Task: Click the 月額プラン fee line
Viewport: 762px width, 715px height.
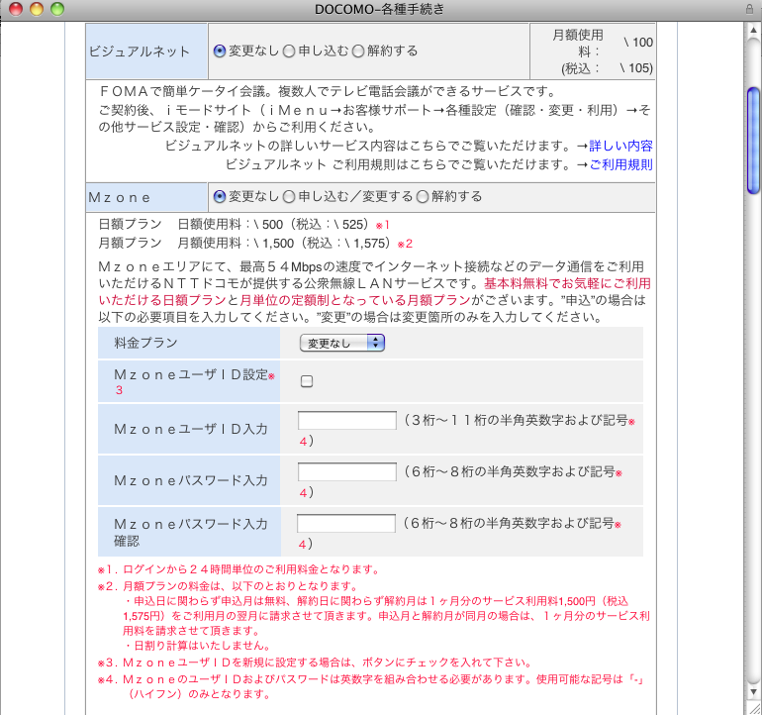Action: [x=255, y=243]
